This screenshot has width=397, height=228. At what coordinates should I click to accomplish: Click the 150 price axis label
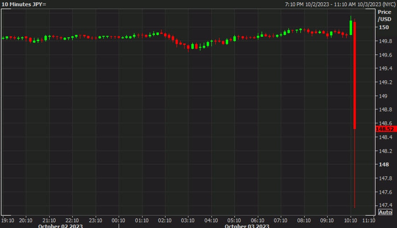click(384, 27)
